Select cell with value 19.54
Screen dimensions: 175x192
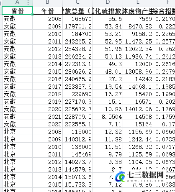[108, 87]
